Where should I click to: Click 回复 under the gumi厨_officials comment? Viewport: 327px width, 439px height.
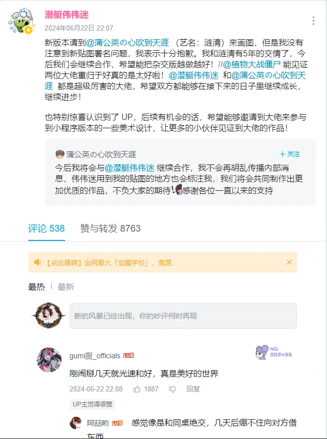pyautogui.click(x=193, y=389)
